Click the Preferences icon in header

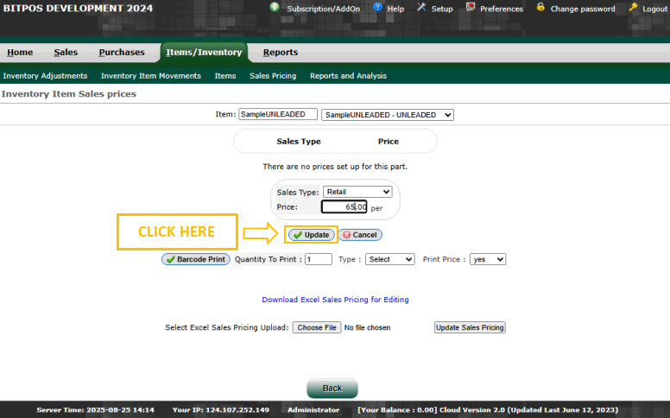click(x=471, y=8)
